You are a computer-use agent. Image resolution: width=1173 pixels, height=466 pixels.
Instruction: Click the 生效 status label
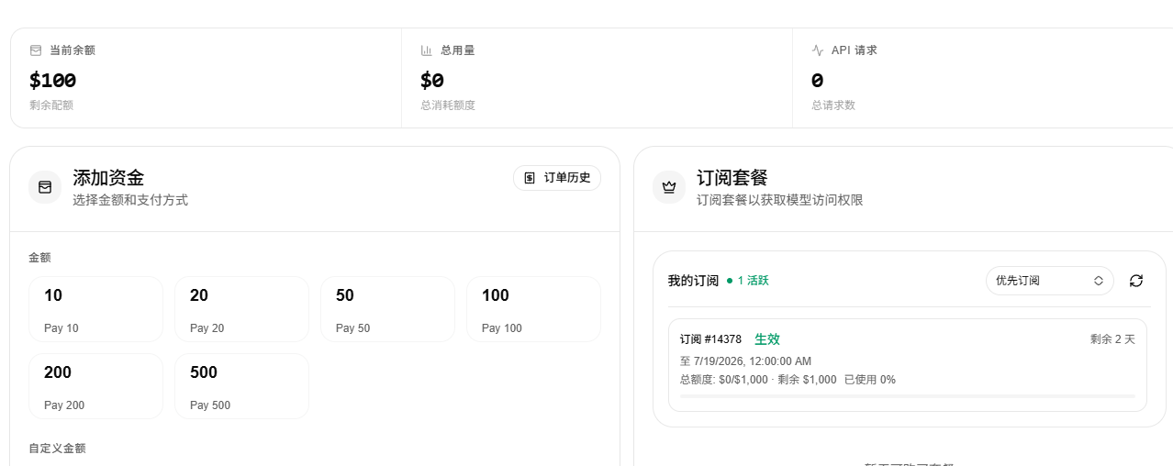767,339
